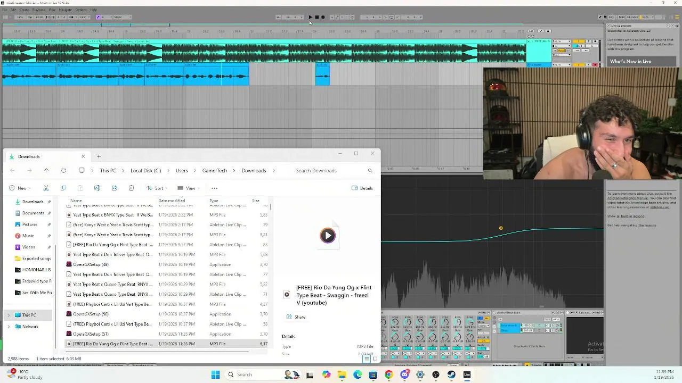
Task: Click the Play button in Ableton transport
Action: click(x=311, y=17)
